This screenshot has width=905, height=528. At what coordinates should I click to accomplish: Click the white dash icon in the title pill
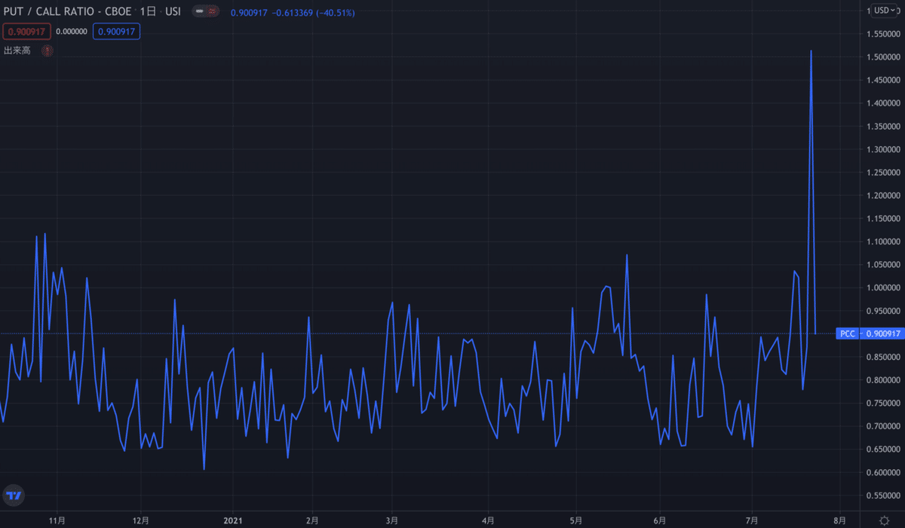(x=199, y=13)
